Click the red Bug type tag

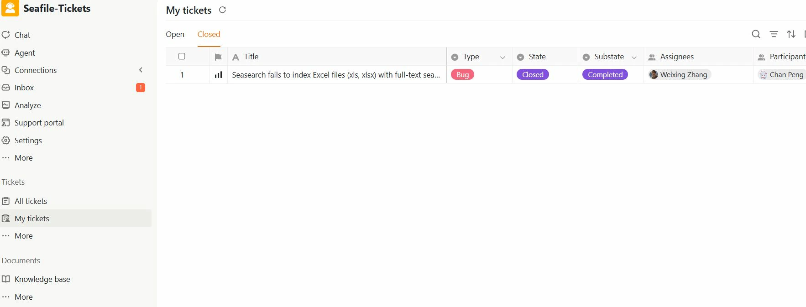click(462, 75)
